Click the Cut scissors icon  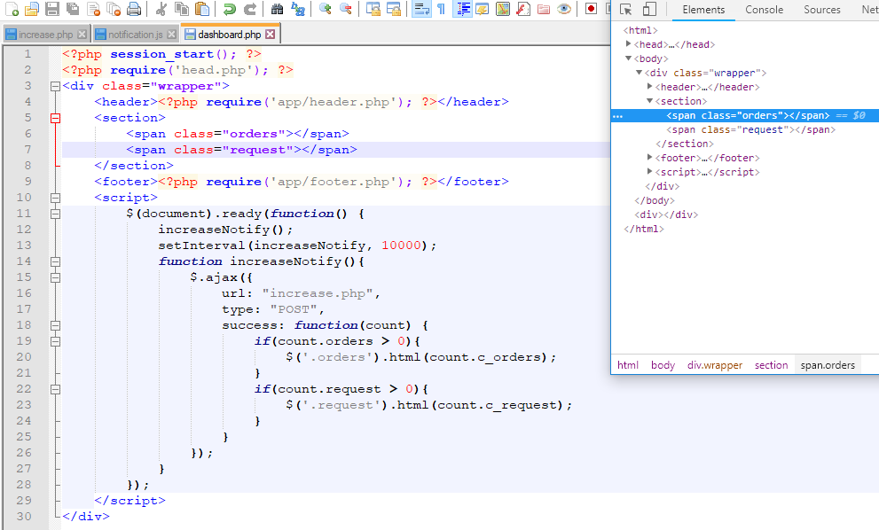[161, 10]
